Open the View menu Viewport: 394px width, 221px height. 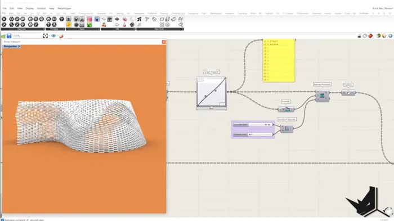[x=20, y=8]
